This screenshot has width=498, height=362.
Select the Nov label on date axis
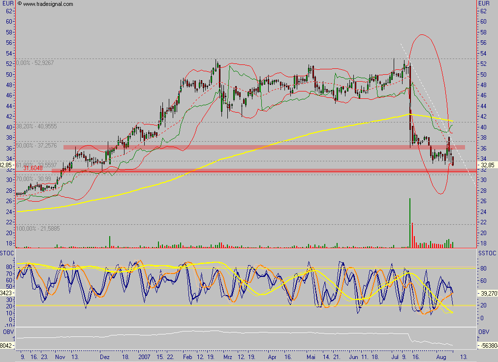60,357
